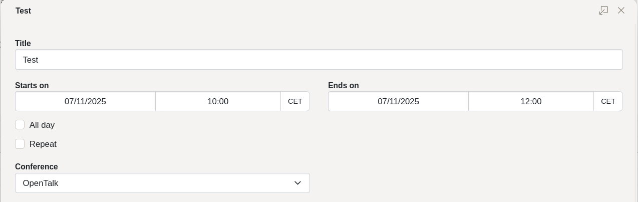Click the 'Starts on' label
The width and height of the screenshot is (638, 202).
(x=32, y=86)
